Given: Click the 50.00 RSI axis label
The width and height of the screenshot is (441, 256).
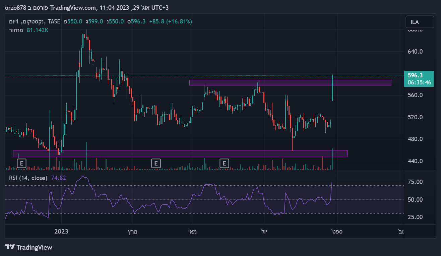Looking at the screenshot, I should 416,200.
